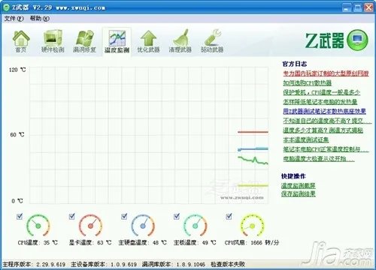Maximize the Z武器 window

358,7
